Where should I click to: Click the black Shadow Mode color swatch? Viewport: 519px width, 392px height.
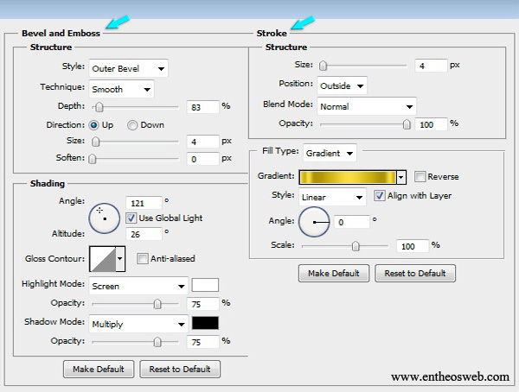click(205, 324)
